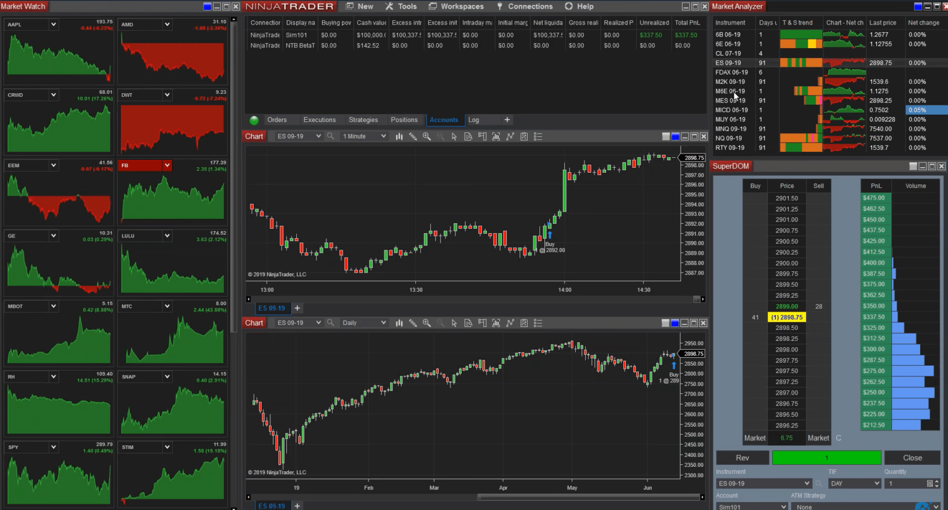Open the SuperDOM quantity calculator icon
Viewport: 948px width, 510px height.
point(929,483)
